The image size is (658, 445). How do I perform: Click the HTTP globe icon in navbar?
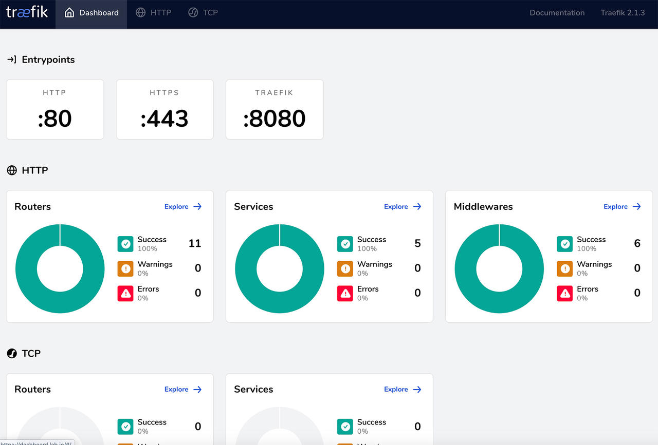coord(140,12)
